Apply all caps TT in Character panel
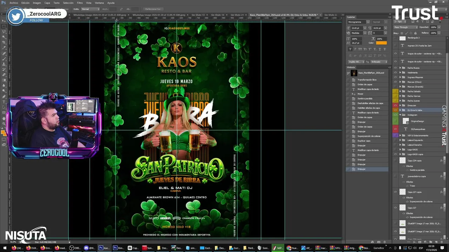Viewport: 449px width, 252px height. coord(360,49)
